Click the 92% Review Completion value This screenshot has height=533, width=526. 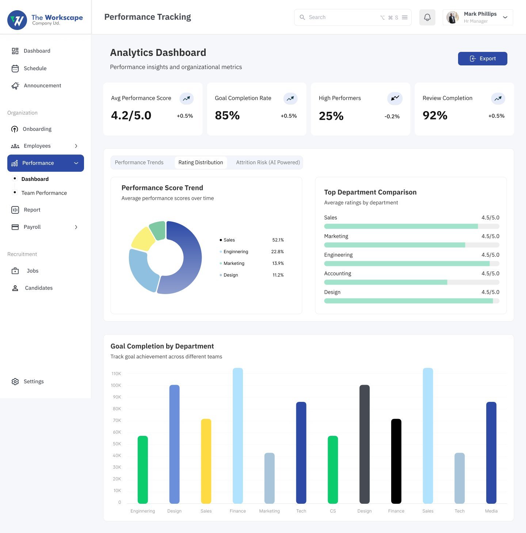coord(435,115)
